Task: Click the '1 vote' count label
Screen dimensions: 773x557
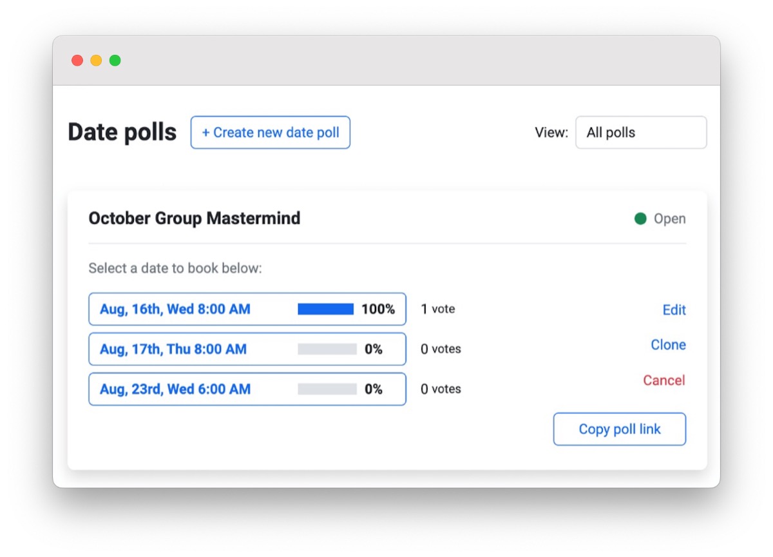Action: tap(438, 309)
